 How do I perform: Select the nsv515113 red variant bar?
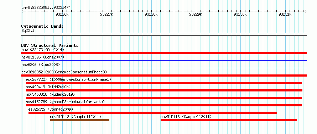(x=229, y=120)
